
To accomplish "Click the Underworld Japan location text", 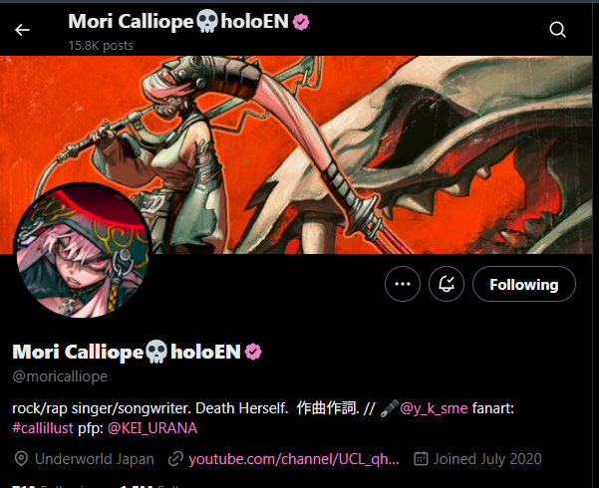I will 95,459.
